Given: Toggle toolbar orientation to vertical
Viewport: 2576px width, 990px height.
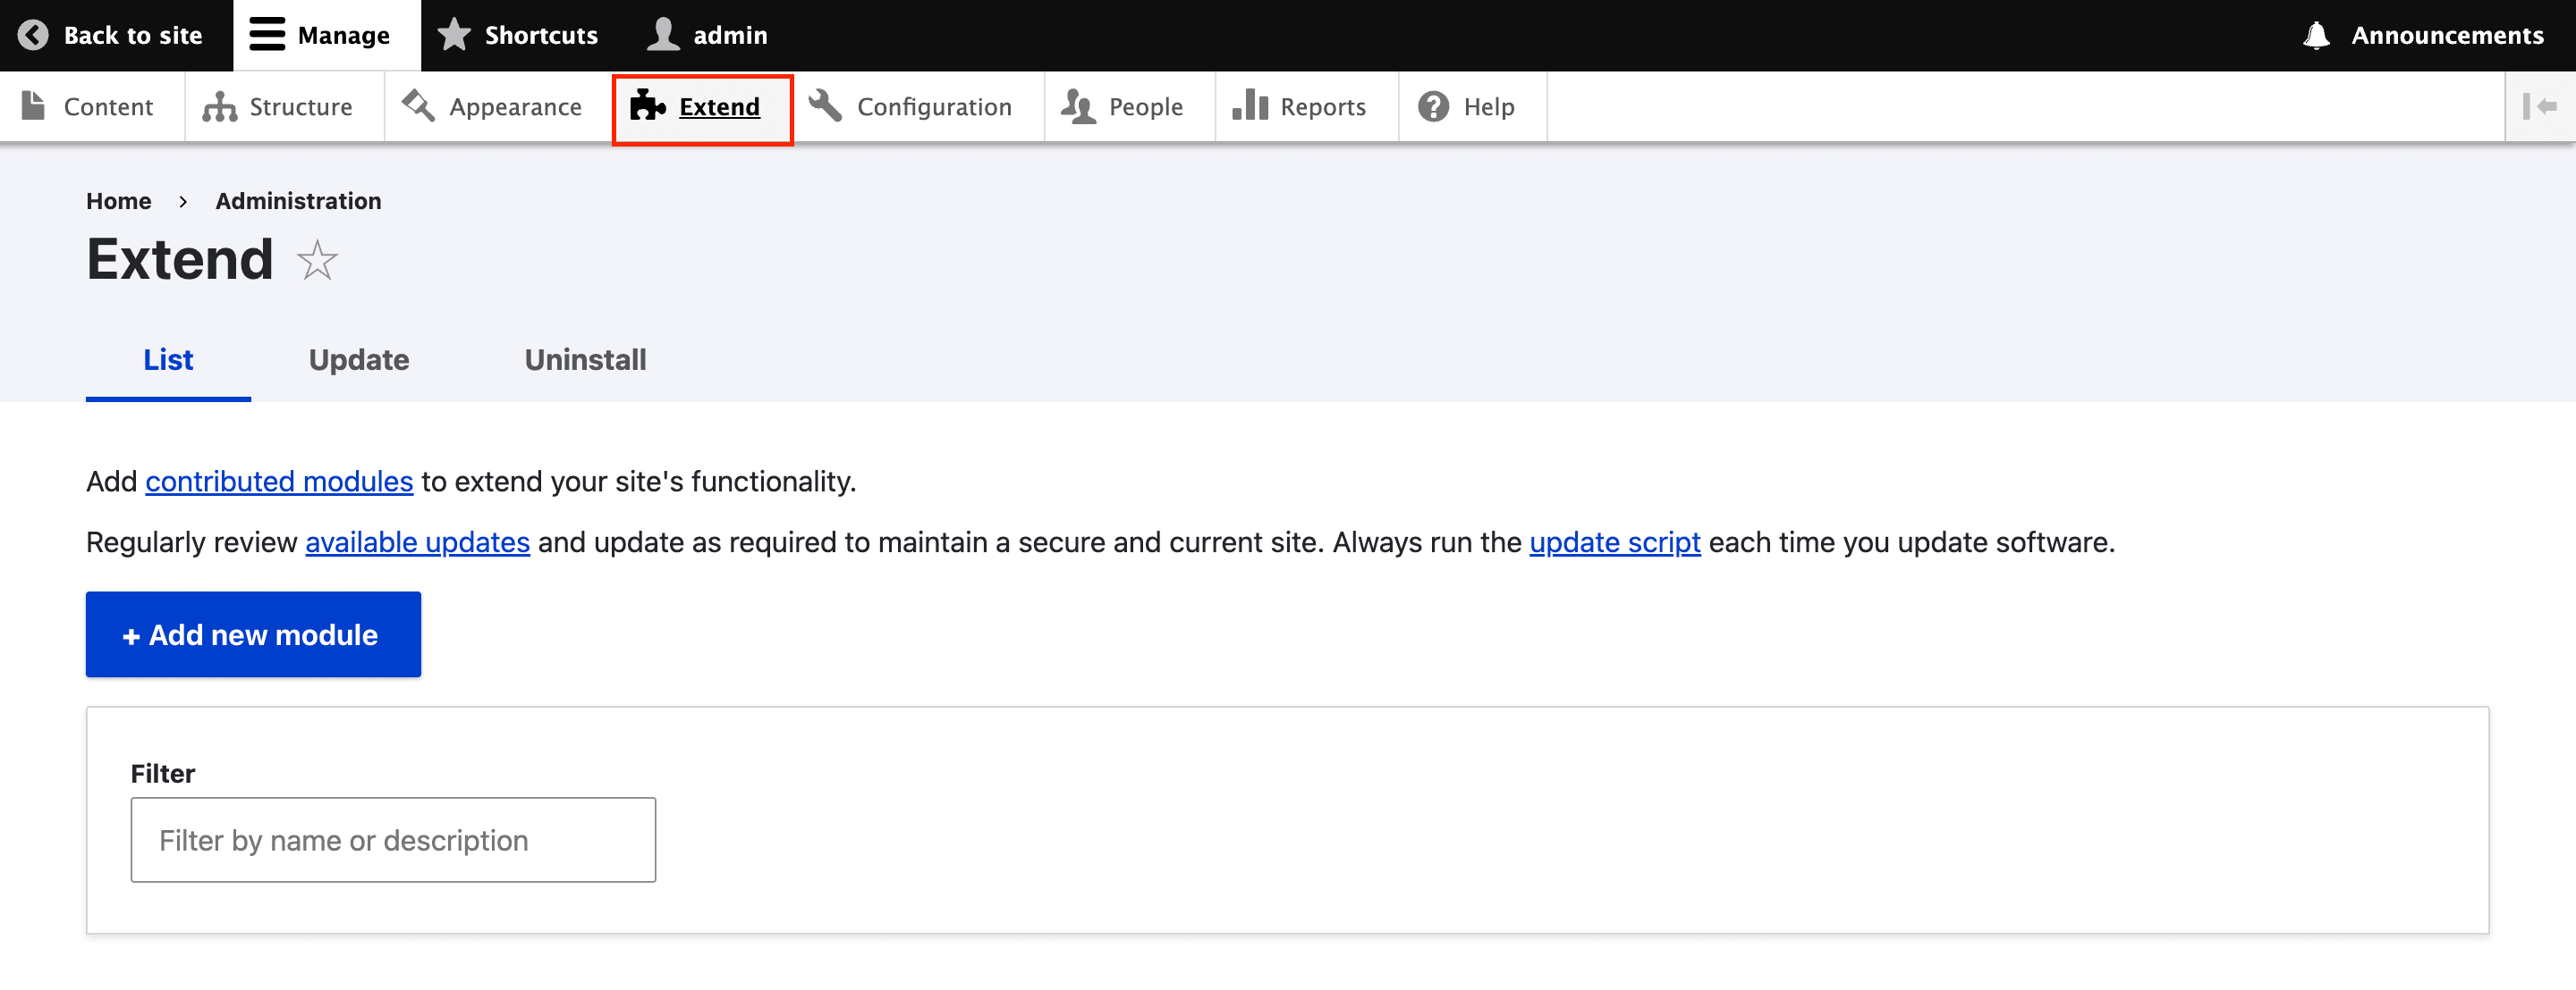Looking at the screenshot, I should [2540, 106].
